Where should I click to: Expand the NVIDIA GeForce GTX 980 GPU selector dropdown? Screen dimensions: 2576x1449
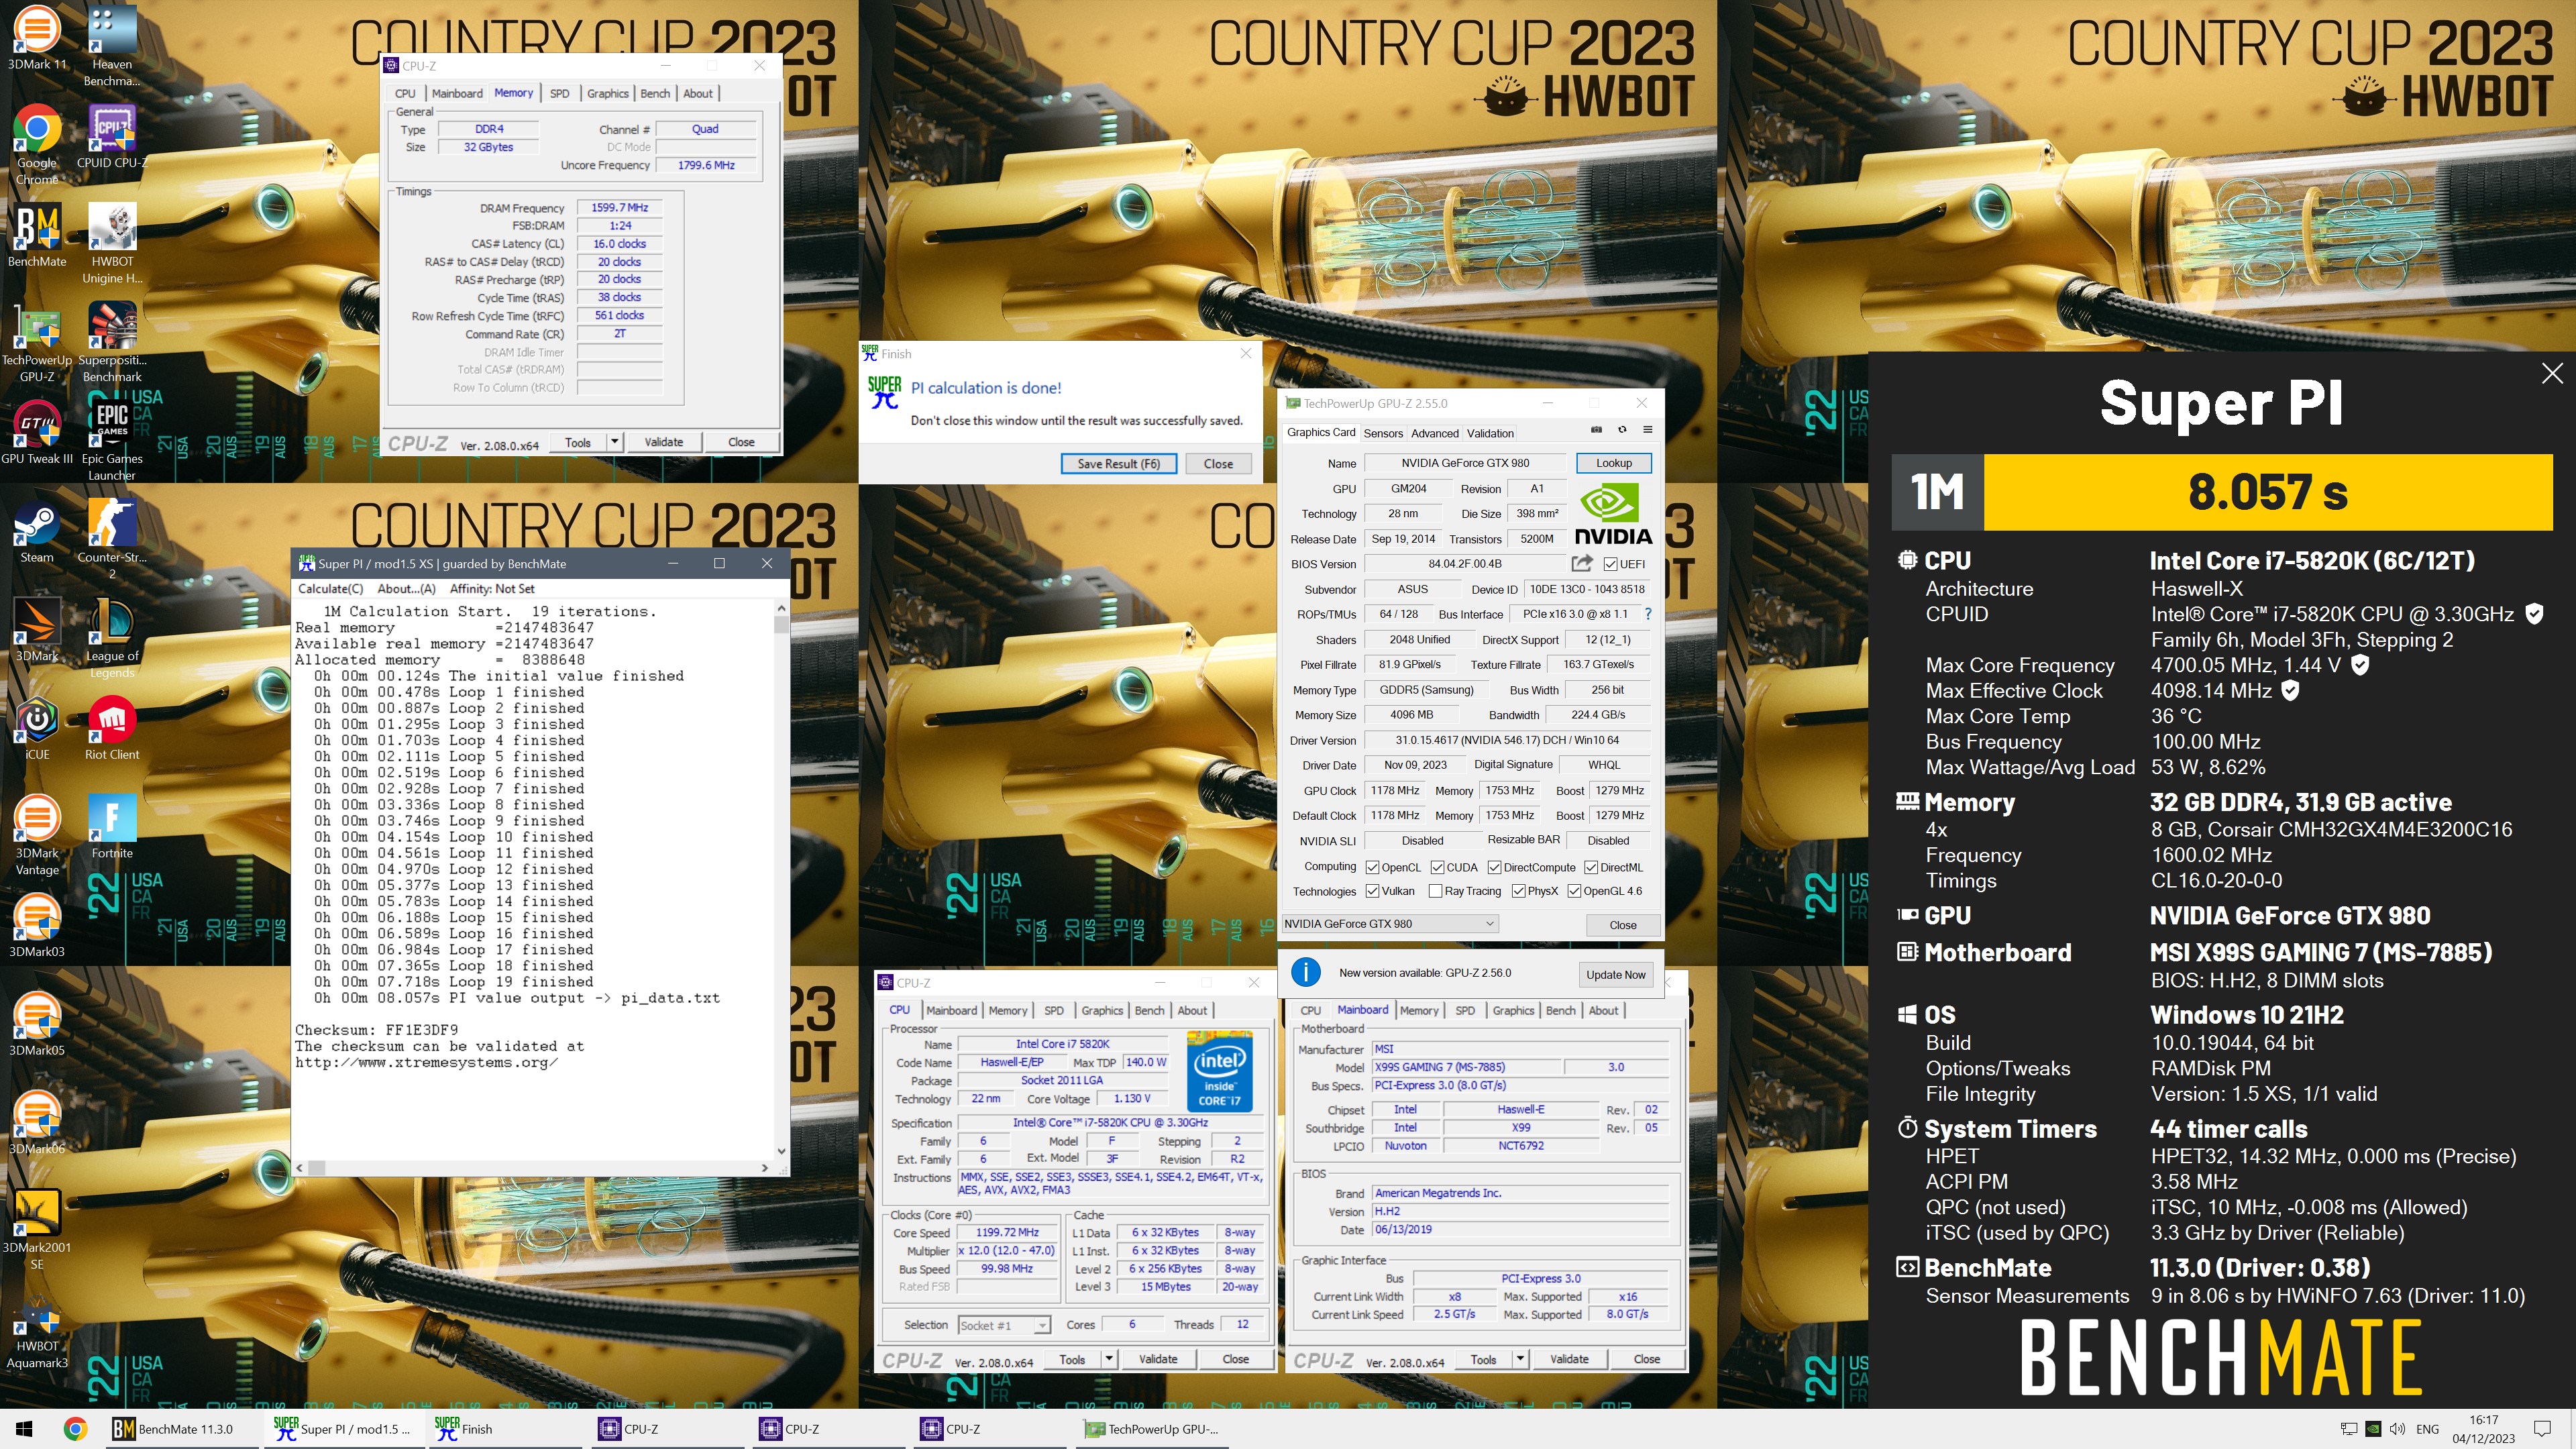coord(1390,923)
